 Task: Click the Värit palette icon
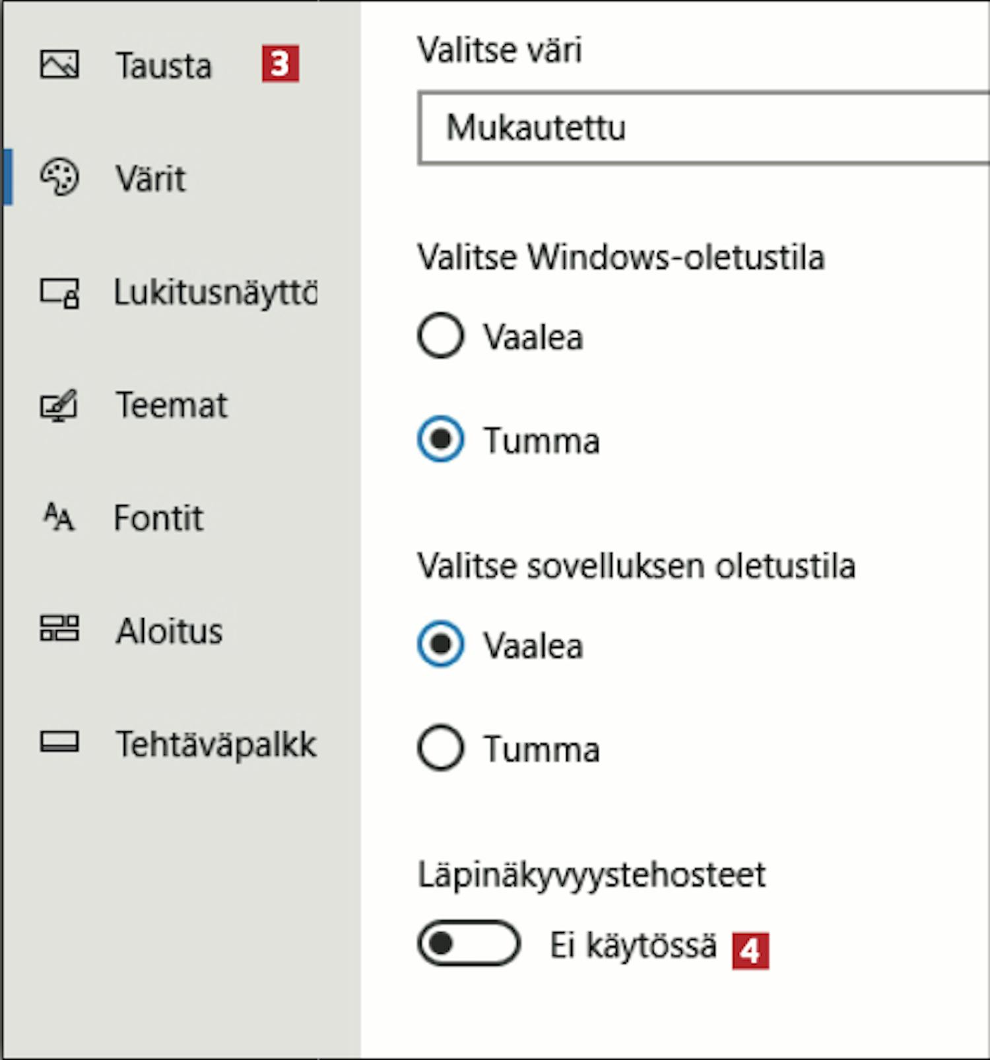pyautogui.click(x=59, y=177)
